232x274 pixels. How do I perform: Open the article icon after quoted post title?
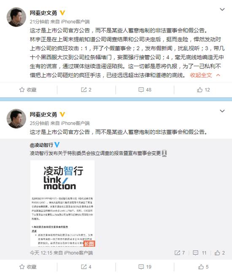[164, 153]
